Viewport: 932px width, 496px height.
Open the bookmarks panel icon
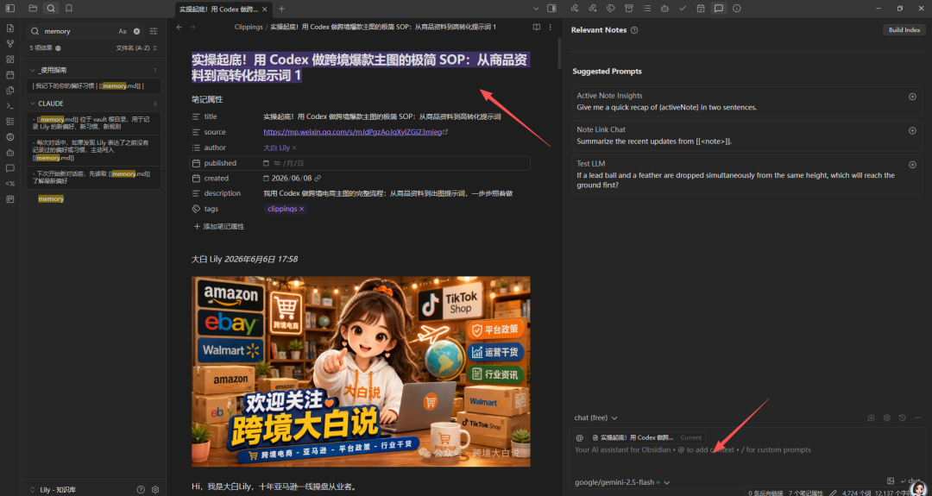pyautogui.click(x=69, y=9)
